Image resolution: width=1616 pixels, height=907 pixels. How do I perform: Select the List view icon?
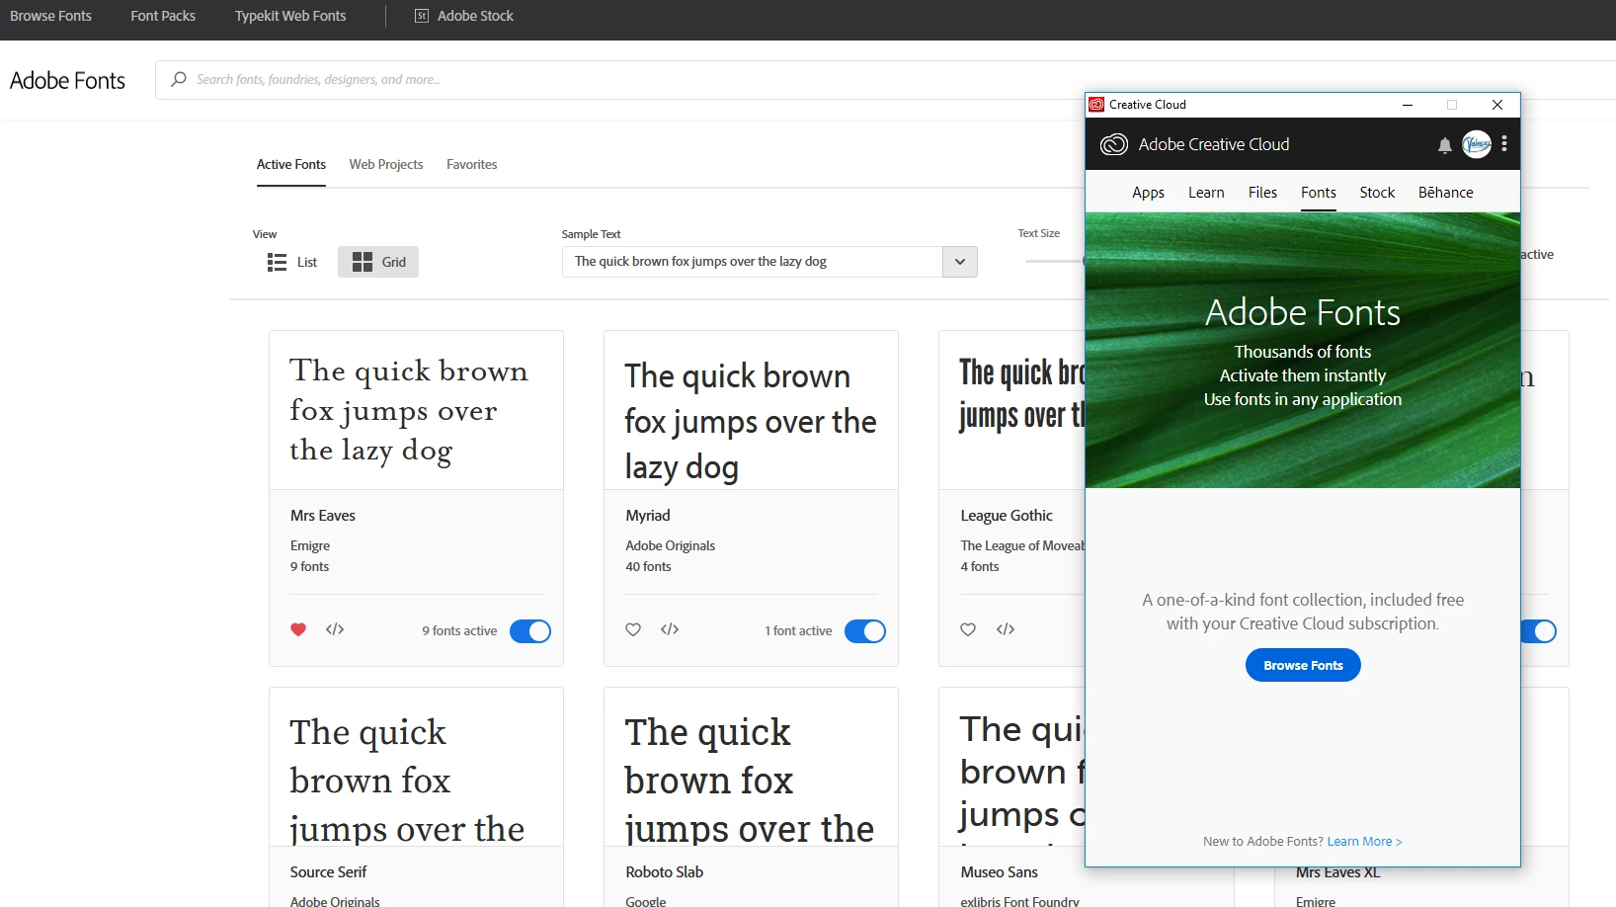pyautogui.click(x=277, y=262)
